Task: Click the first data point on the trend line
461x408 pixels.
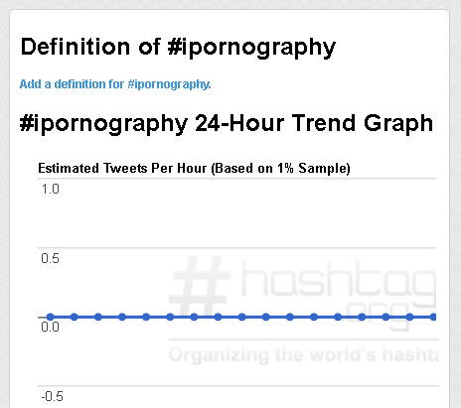Action: click(51, 317)
